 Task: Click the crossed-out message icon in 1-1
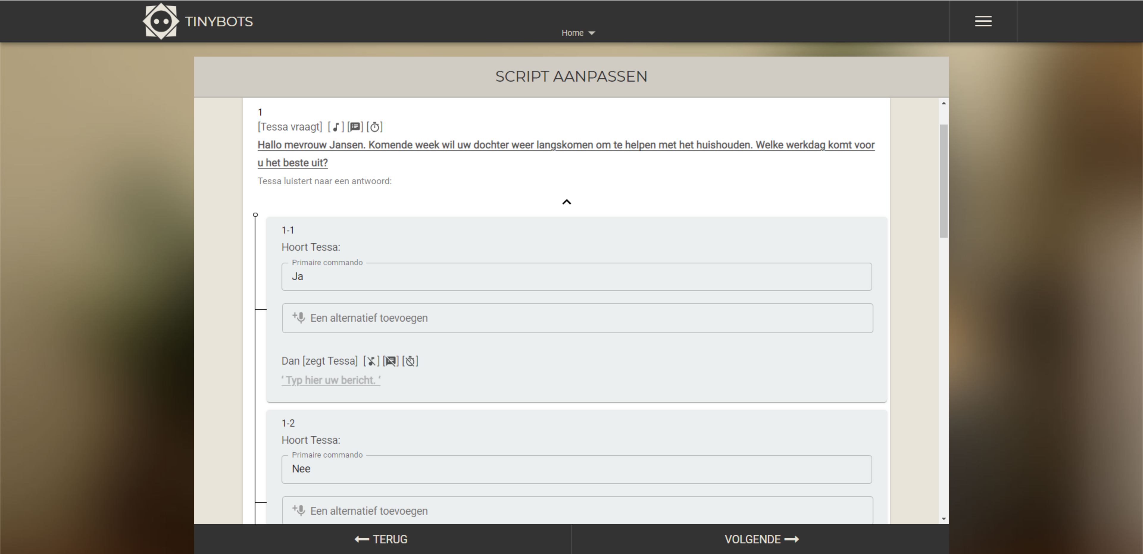pos(391,361)
